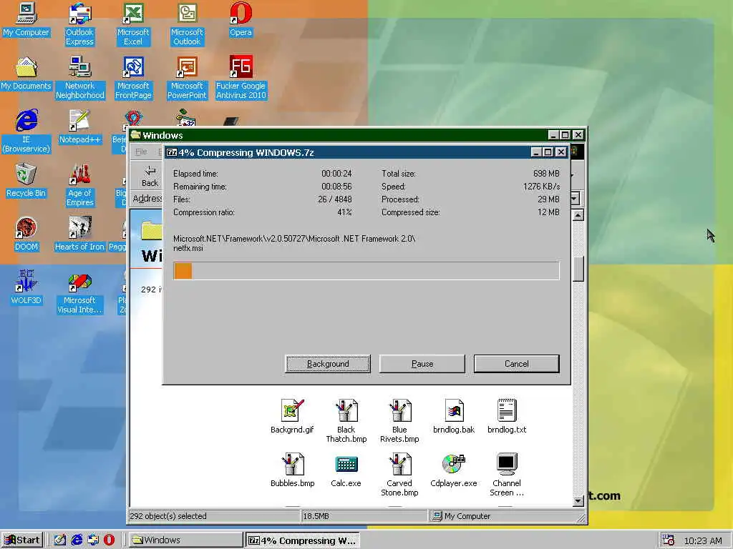
Task: Click Back button in Windows explorer toolbar
Action: [150, 176]
